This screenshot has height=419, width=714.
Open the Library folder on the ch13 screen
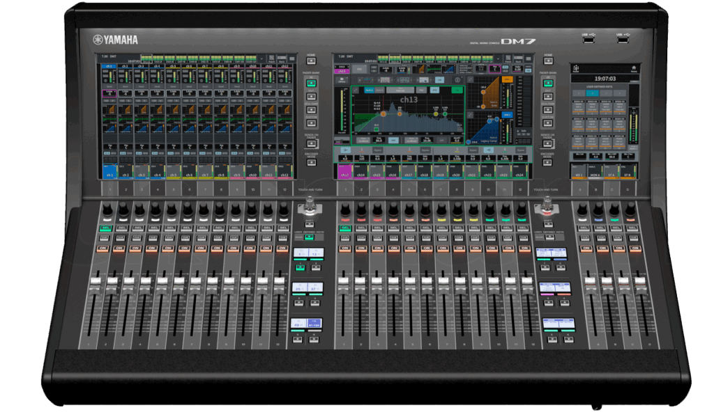point(342,80)
